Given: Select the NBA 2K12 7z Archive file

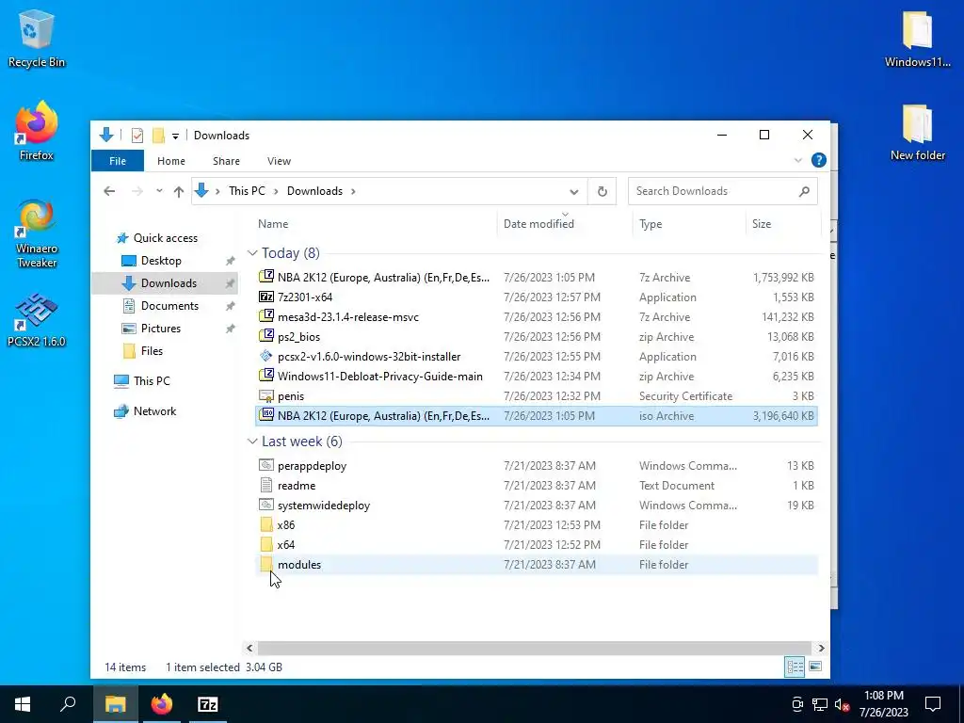Looking at the screenshot, I should (x=536, y=278).
